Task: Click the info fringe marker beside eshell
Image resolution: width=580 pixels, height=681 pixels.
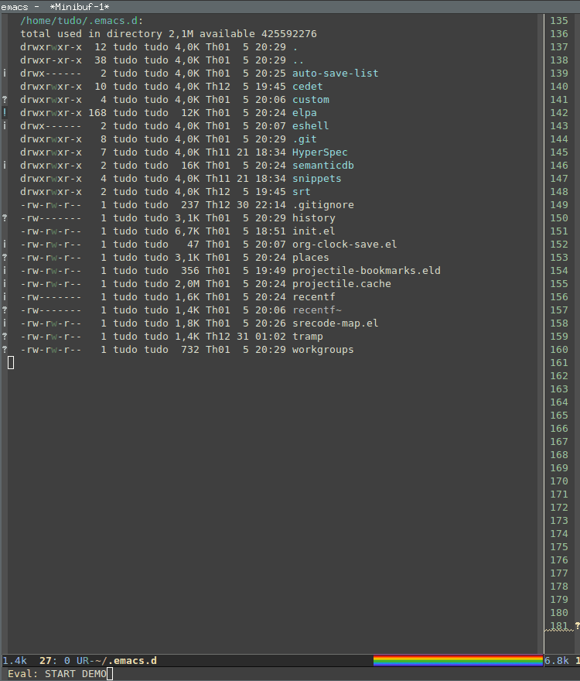Action: click(5, 126)
